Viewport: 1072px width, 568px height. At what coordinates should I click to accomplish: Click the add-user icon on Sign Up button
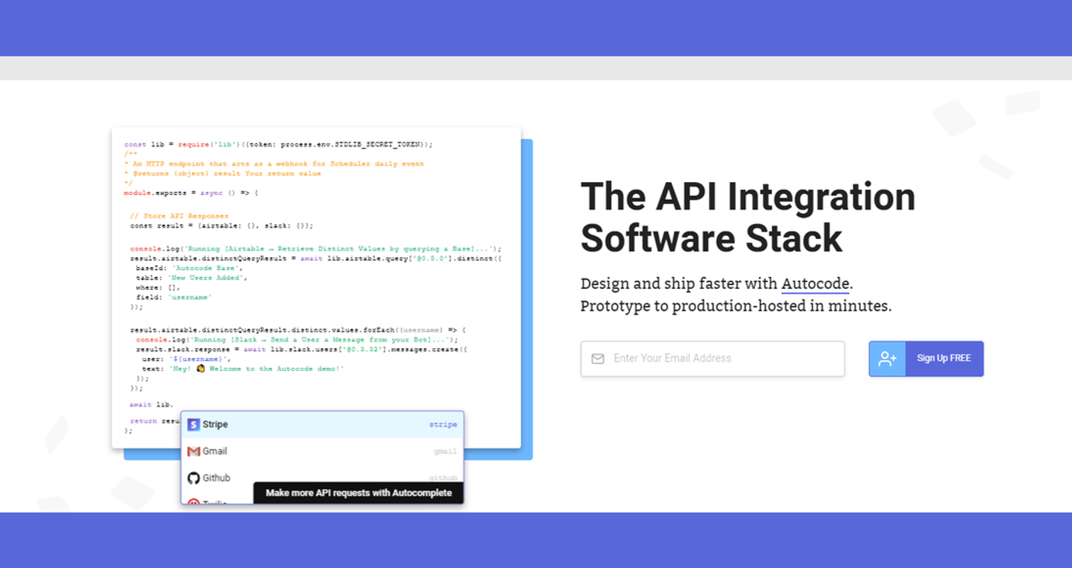pos(887,359)
